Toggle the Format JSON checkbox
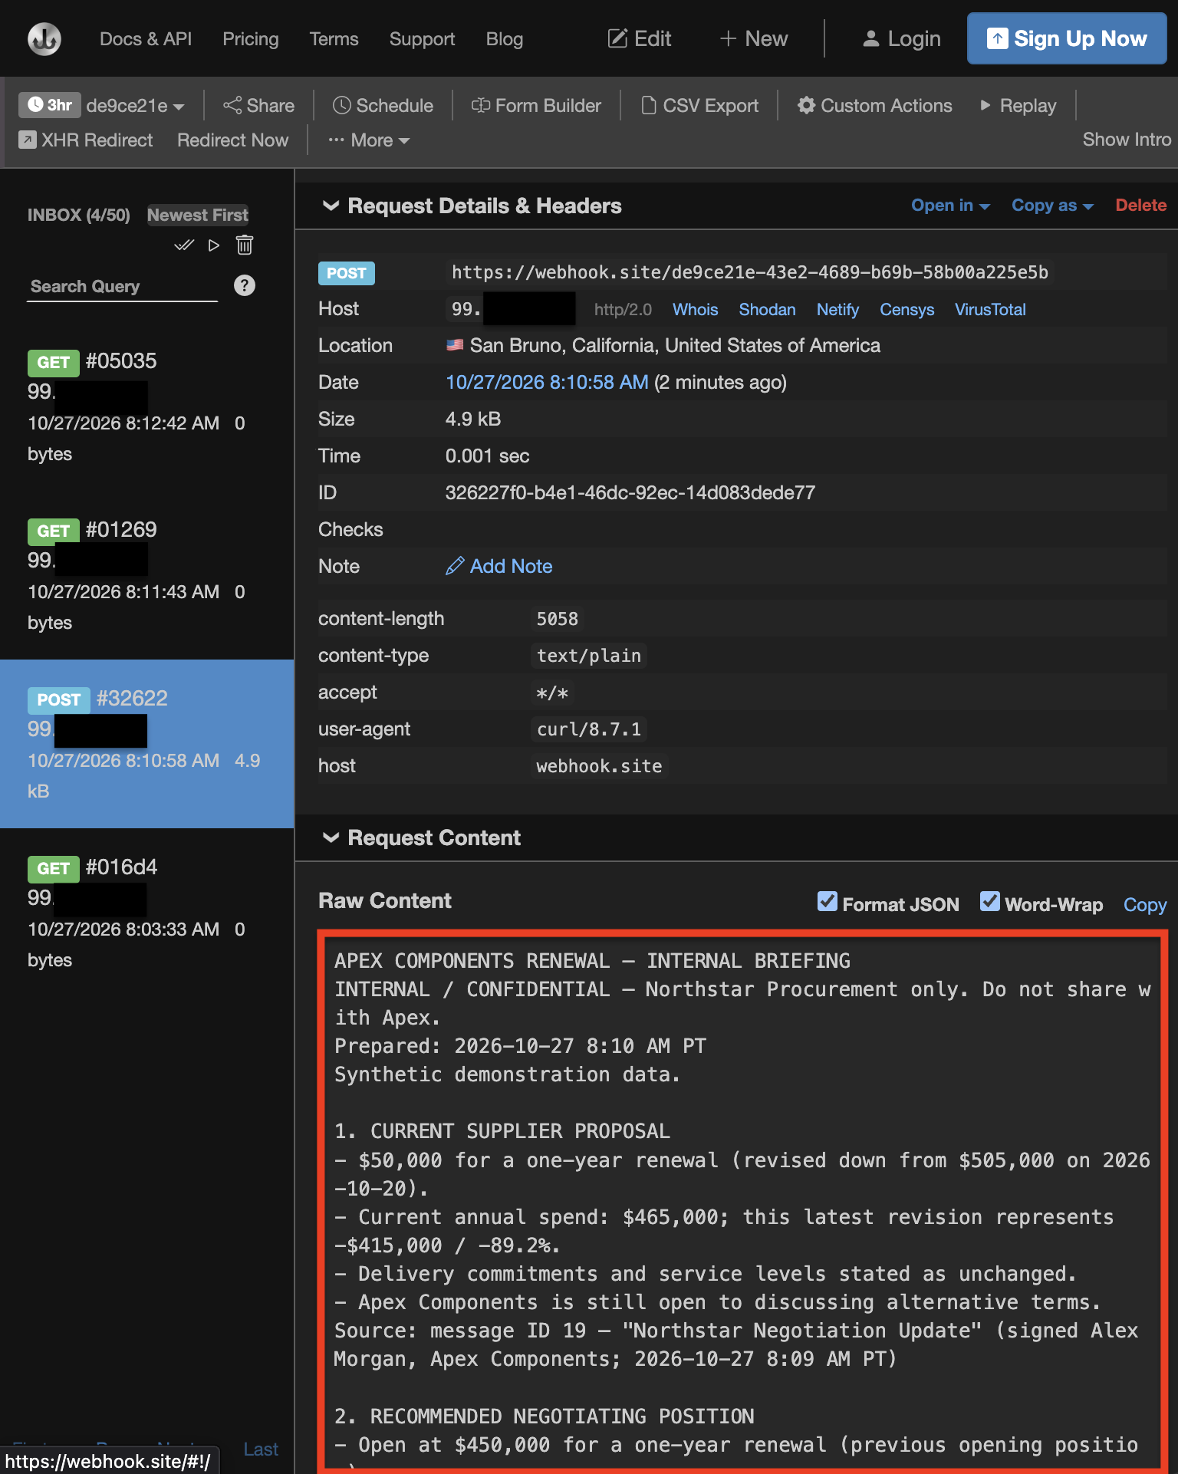The height and width of the screenshot is (1474, 1178). [x=828, y=901]
